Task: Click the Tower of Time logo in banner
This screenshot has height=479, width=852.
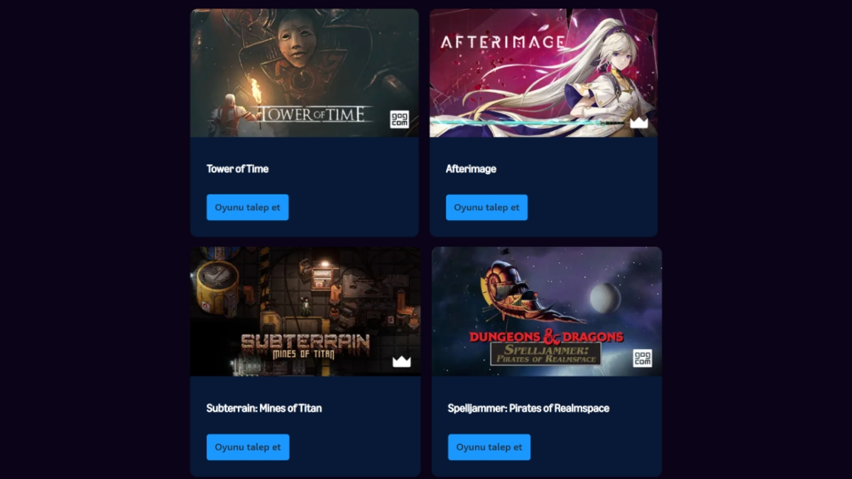Action: 315,114
